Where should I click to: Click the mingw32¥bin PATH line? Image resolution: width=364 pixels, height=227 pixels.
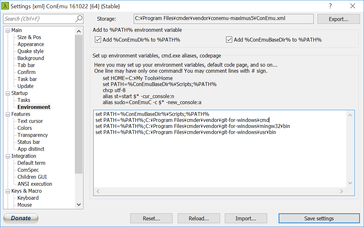pos(193,126)
